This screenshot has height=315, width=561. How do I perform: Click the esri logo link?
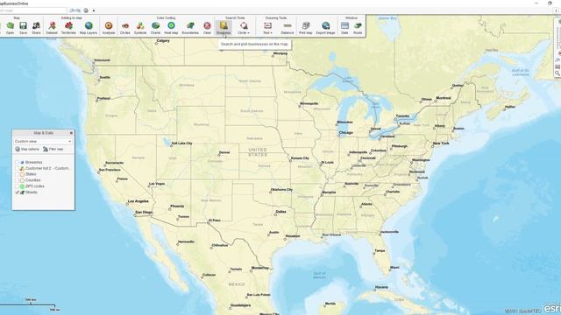click(x=552, y=308)
